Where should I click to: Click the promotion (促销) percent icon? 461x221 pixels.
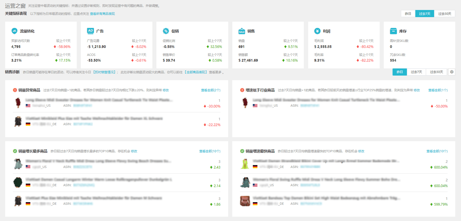[x=166, y=31]
